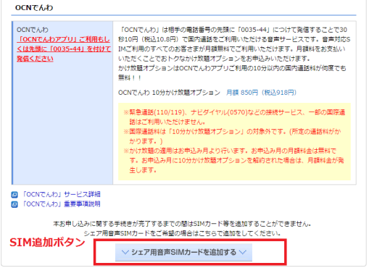Expand left chevron on SIM add button
This screenshot has height=268, width=369.
point(125,252)
